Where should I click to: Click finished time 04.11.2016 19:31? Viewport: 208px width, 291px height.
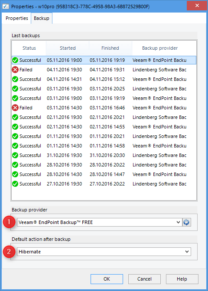click(107, 70)
